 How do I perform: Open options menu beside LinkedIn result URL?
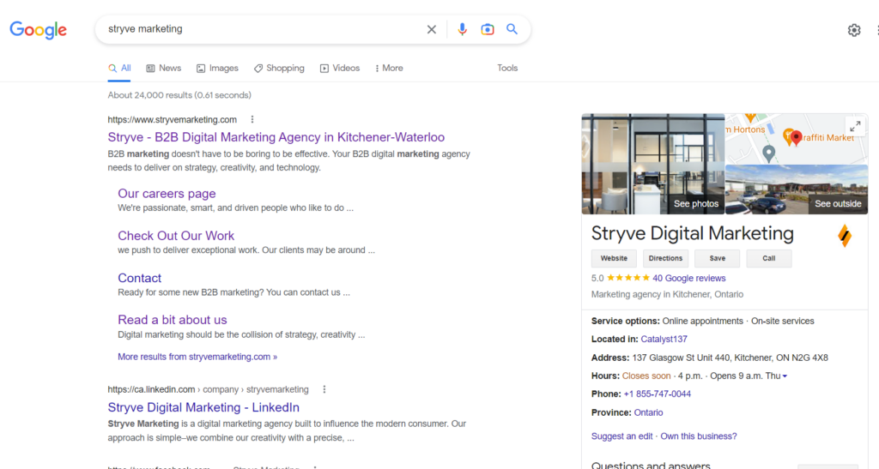(324, 389)
